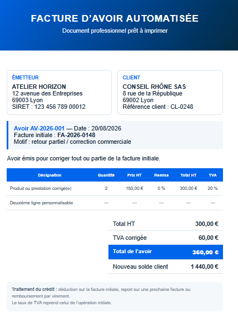Click the Quantité column header
The height and width of the screenshot is (312, 238).
click(x=106, y=175)
